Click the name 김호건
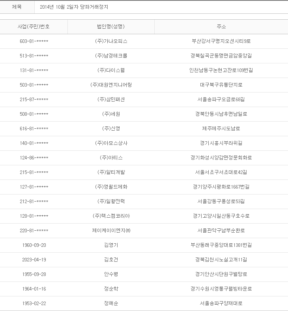Image resolution: width=288 pixels, height=311 pixels. (x=111, y=260)
